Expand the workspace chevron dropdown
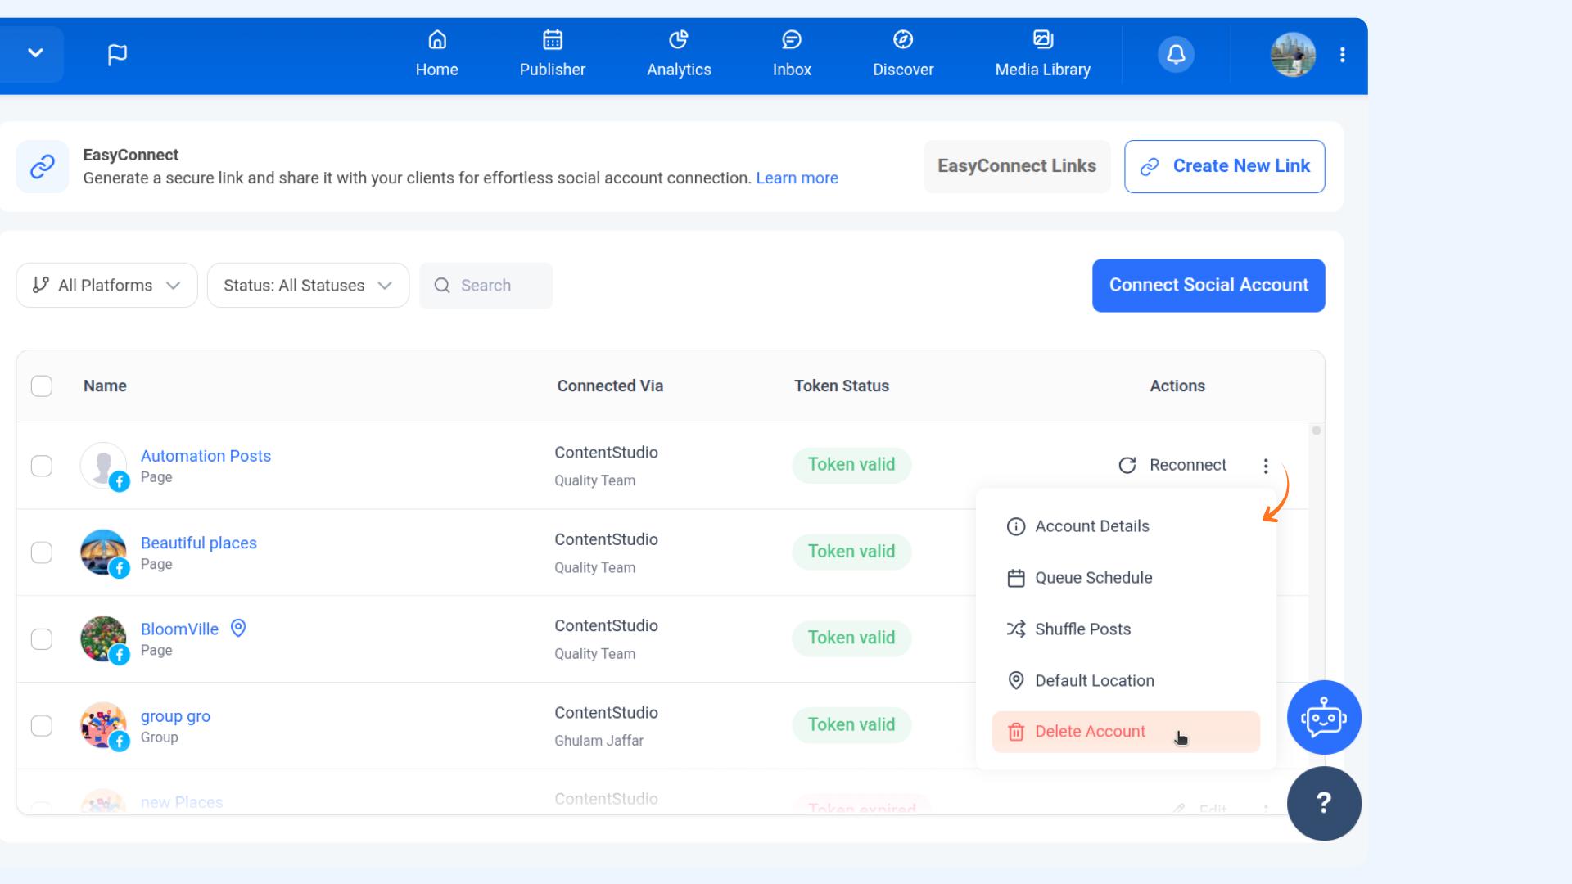Image resolution: width=1572 pixels, height=884 pixels. [x=35, y=53]
